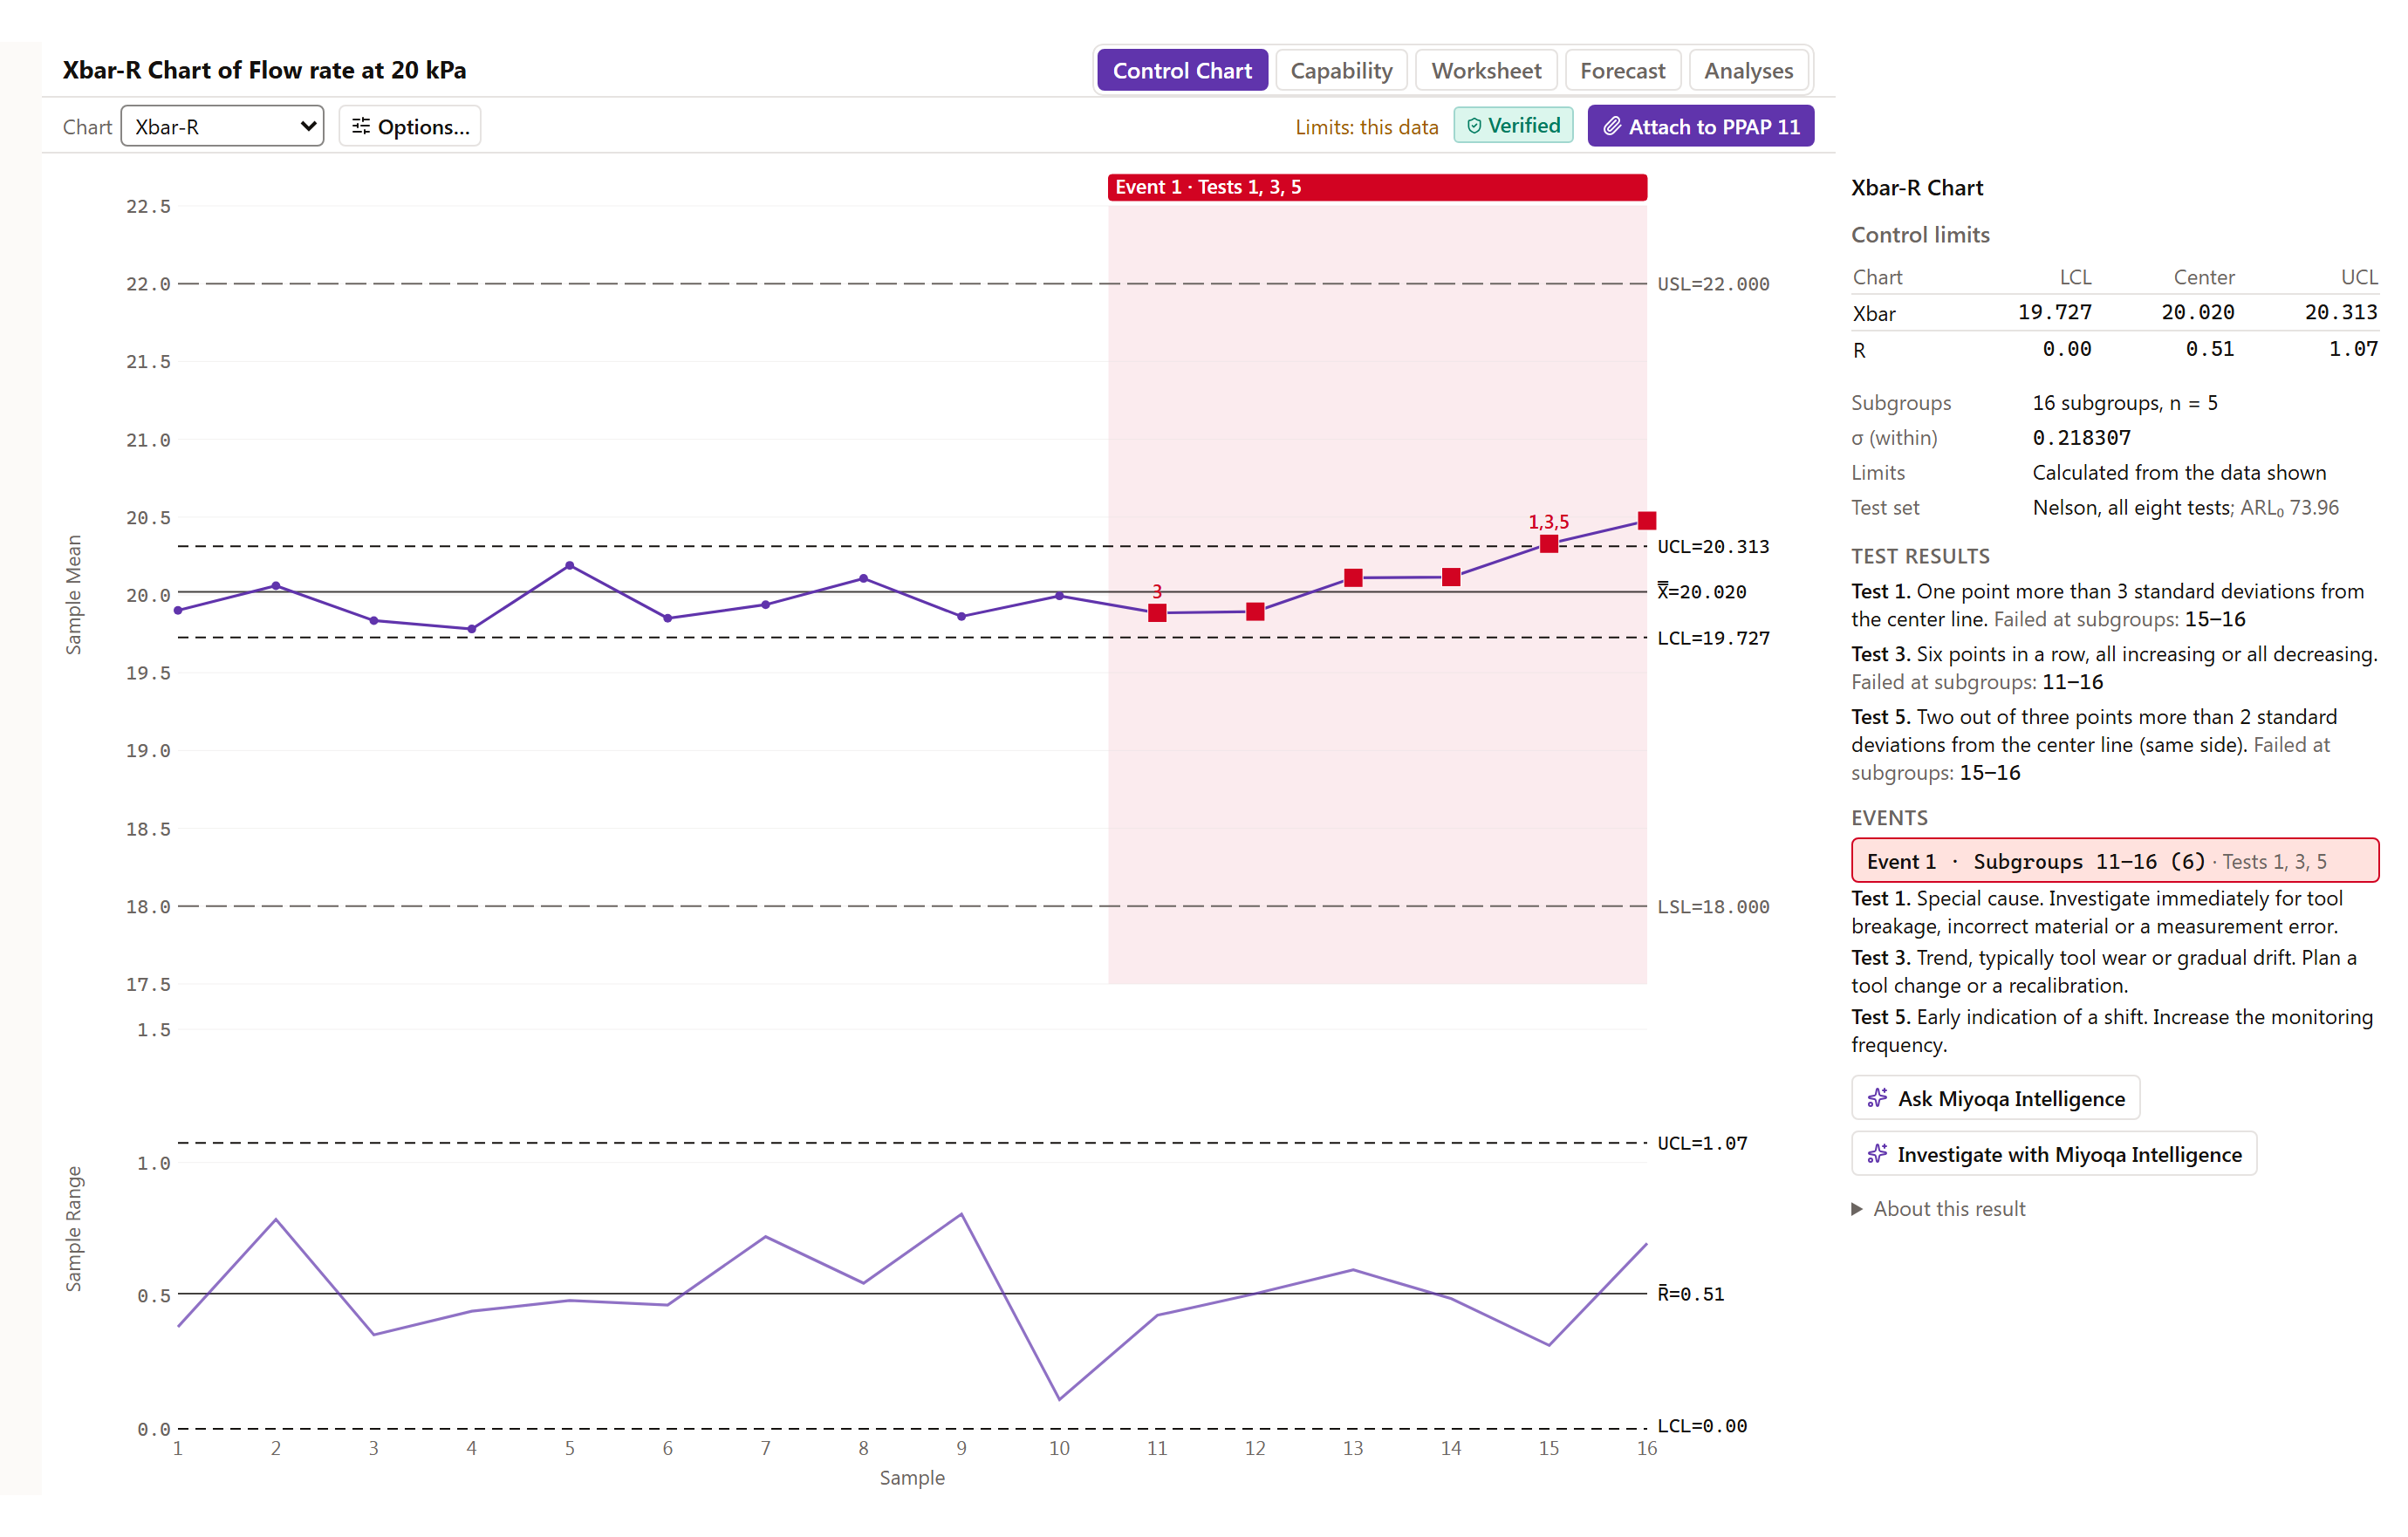Click the R̄=0.51 center line label

tap(1690, 1293)
